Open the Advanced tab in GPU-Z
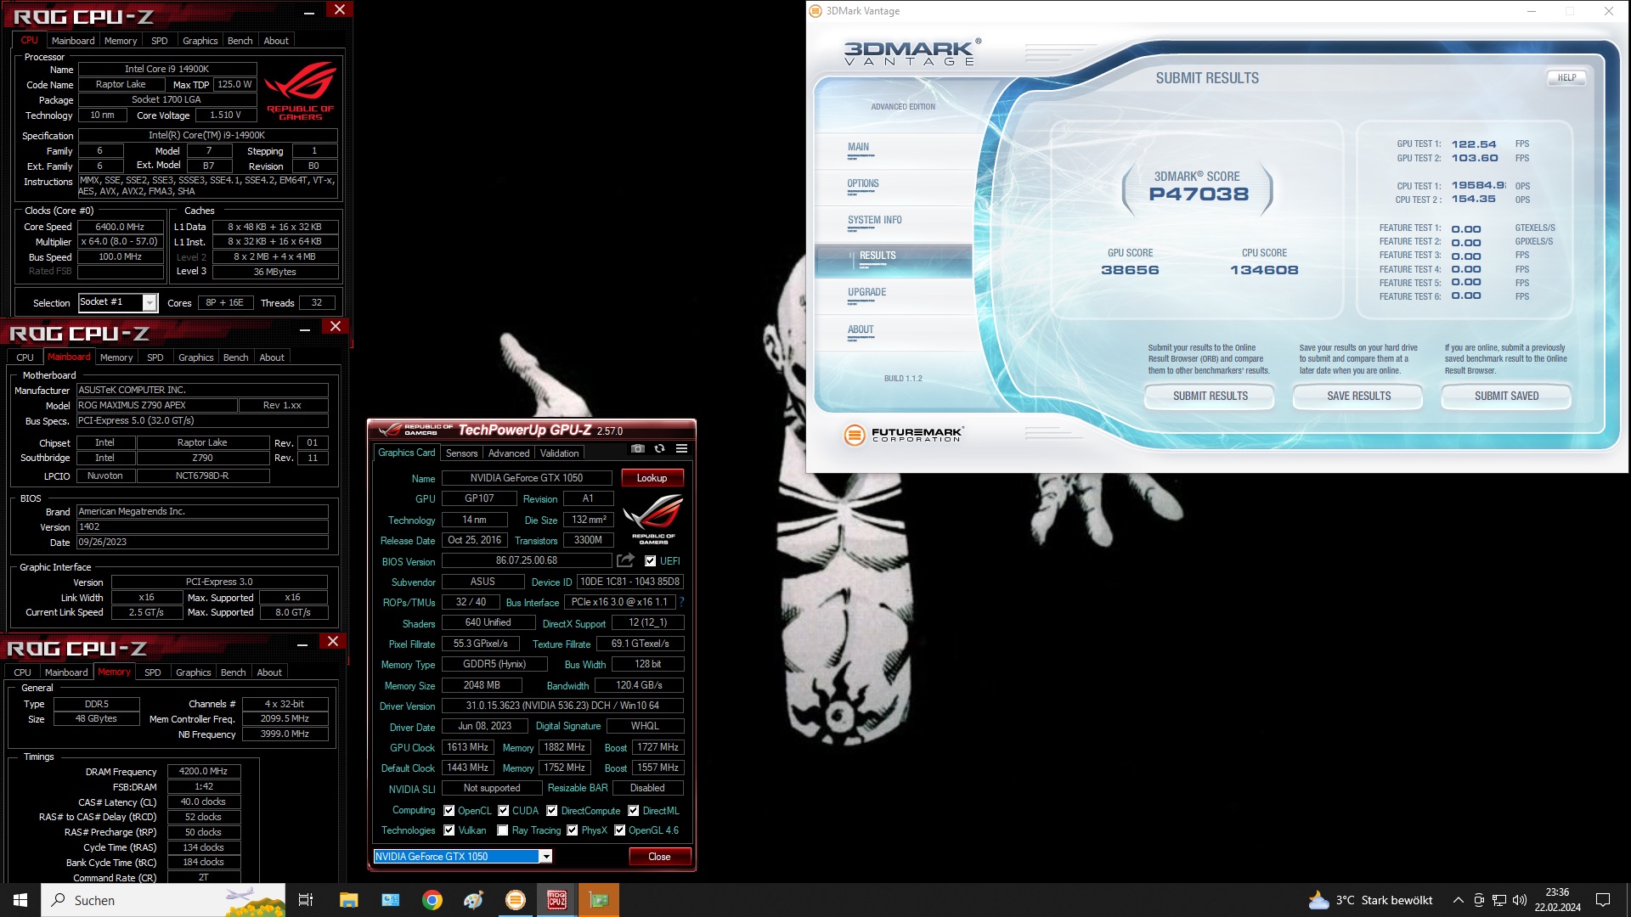This screenshot has height=917, width=1631. coord(509,453)
